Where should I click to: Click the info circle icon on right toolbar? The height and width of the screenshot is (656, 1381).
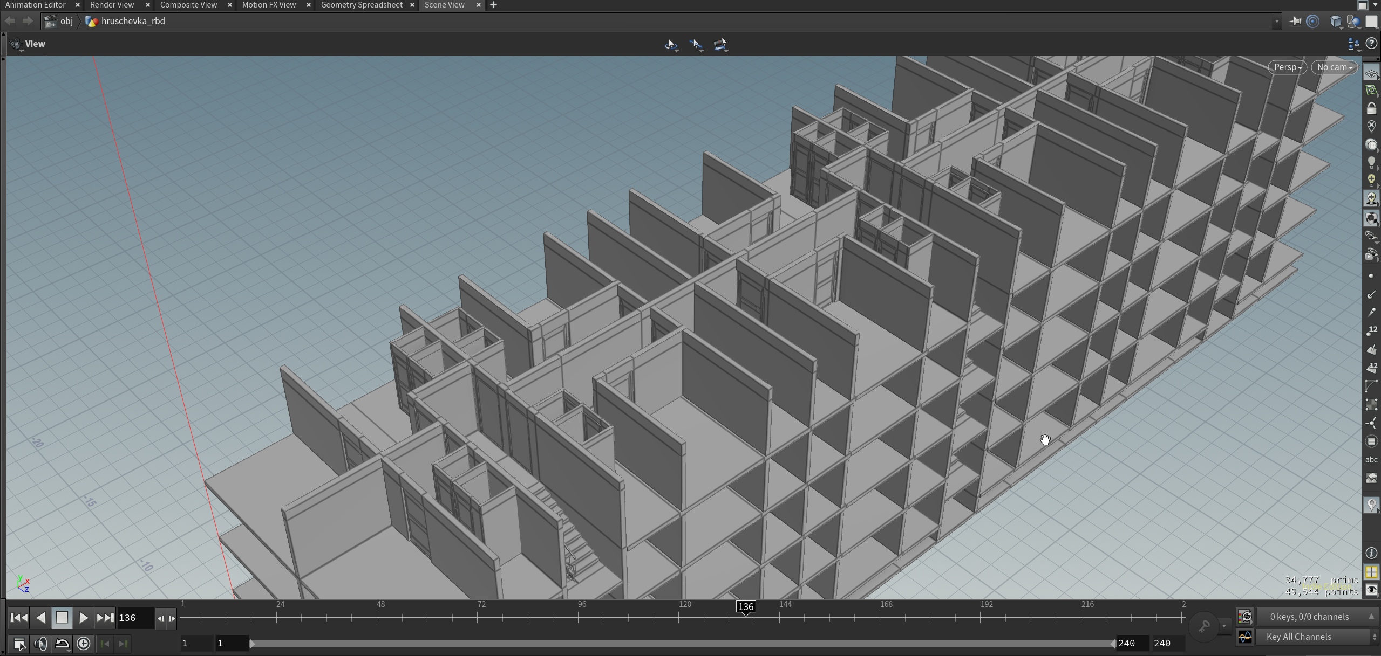point(1371,553)
